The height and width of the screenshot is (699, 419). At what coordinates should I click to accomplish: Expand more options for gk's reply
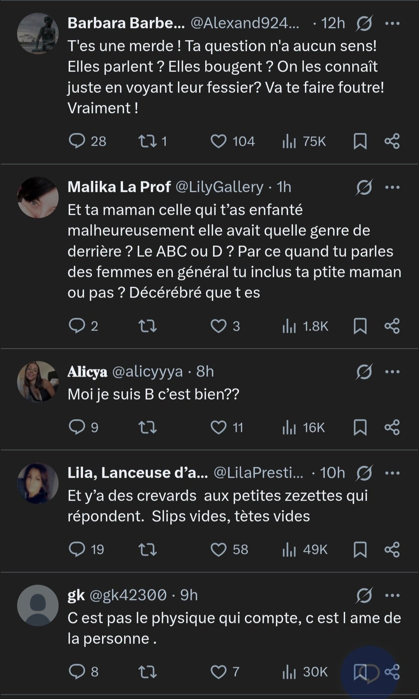tap(392, 595)
